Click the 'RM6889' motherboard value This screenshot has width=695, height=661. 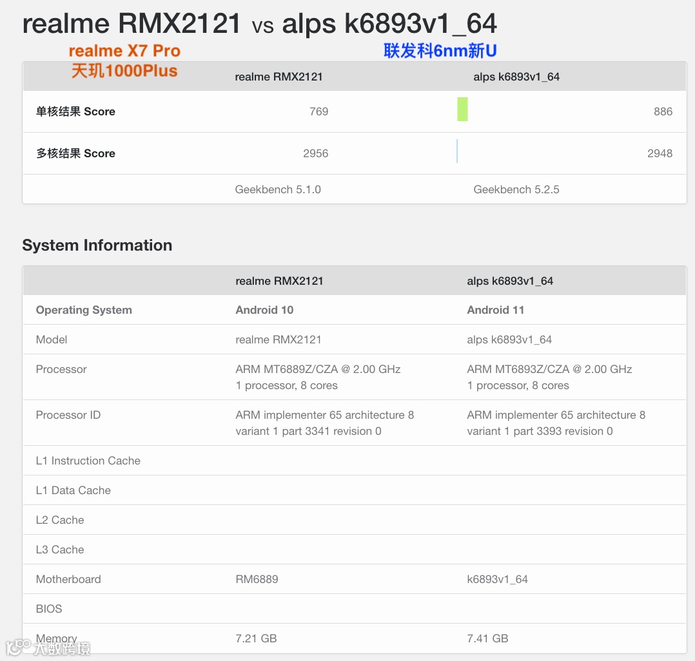(x=257, y=579)
